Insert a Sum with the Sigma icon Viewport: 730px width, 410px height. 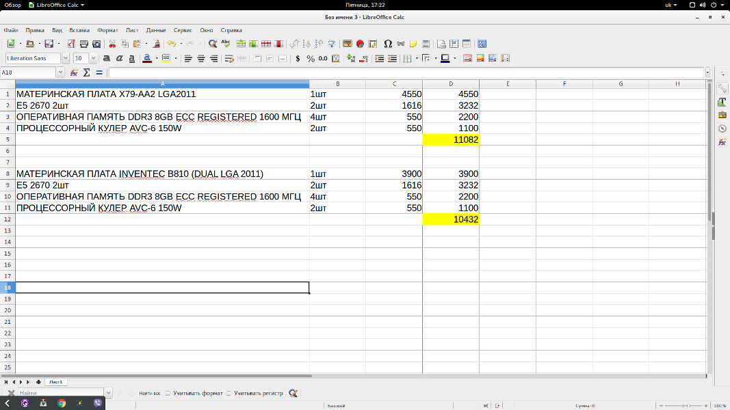[x=87, y=72]
